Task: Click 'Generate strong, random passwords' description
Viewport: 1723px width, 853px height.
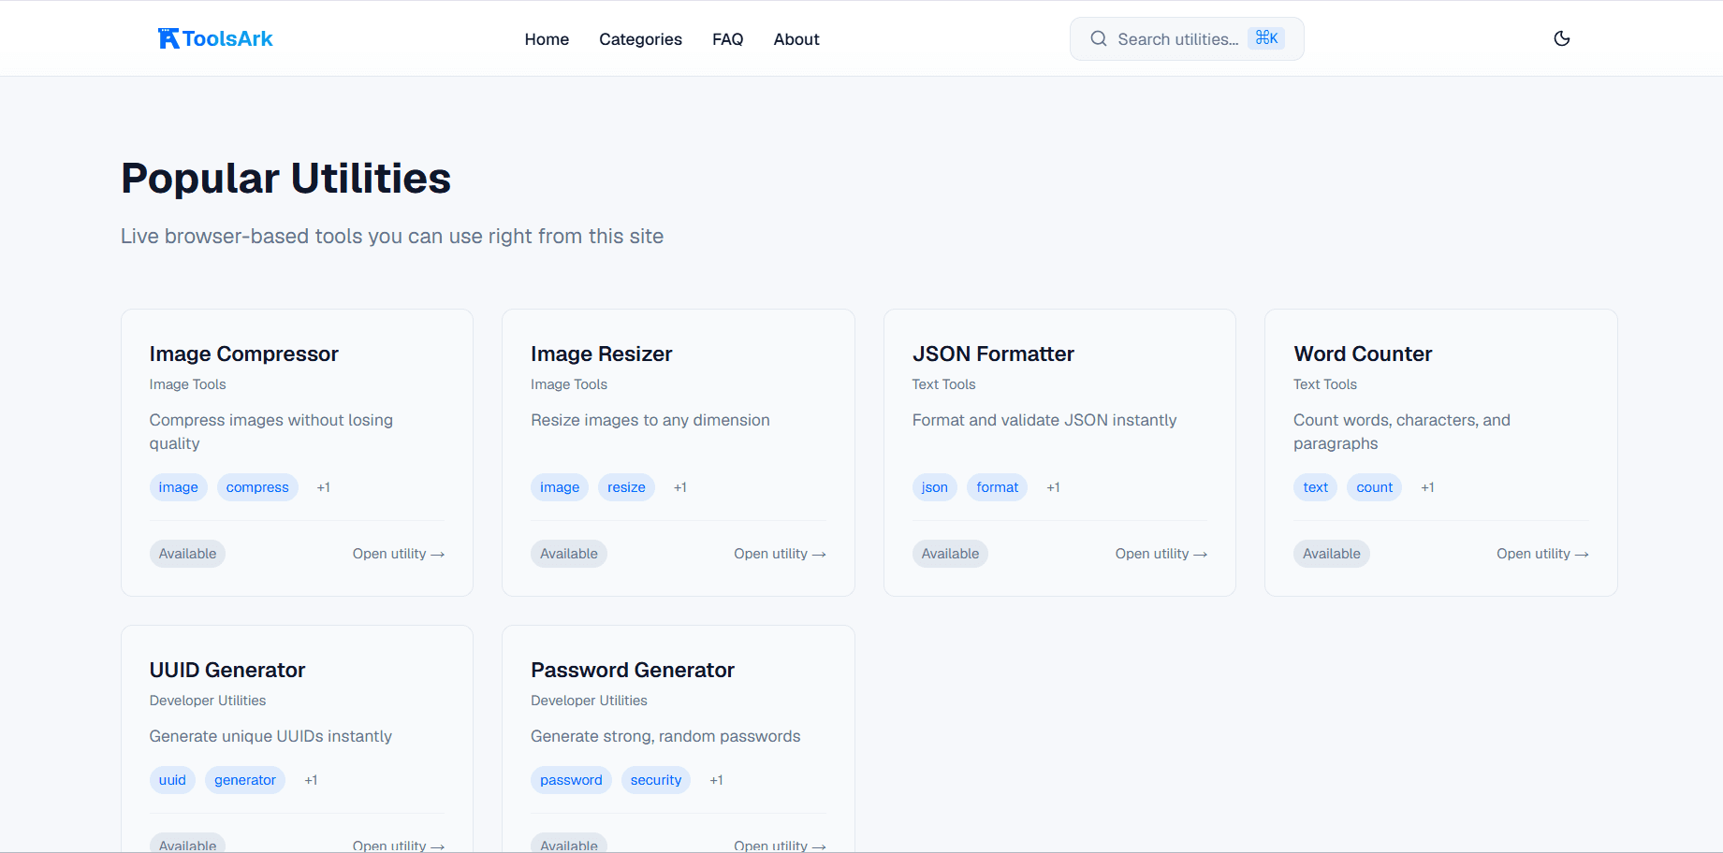Action: 665,736
